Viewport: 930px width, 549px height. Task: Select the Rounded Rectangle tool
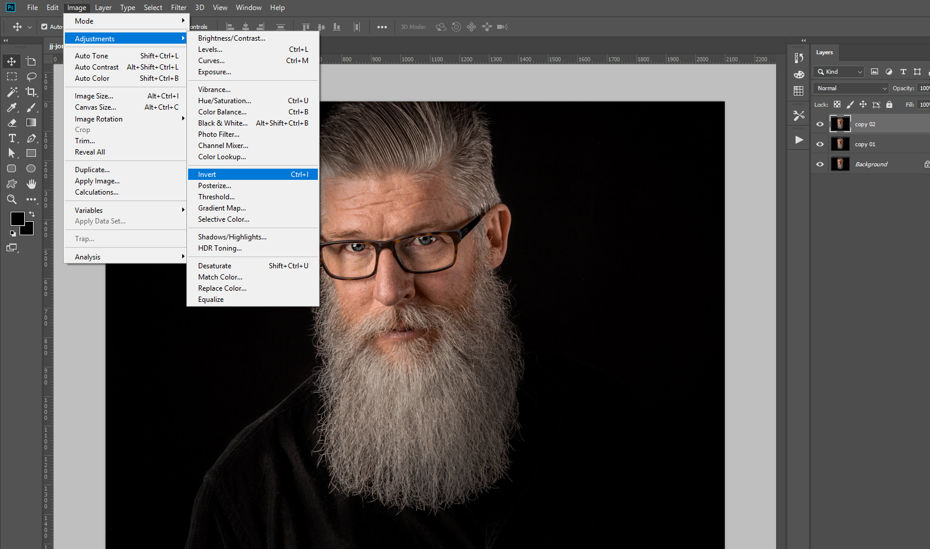point(12,169)
